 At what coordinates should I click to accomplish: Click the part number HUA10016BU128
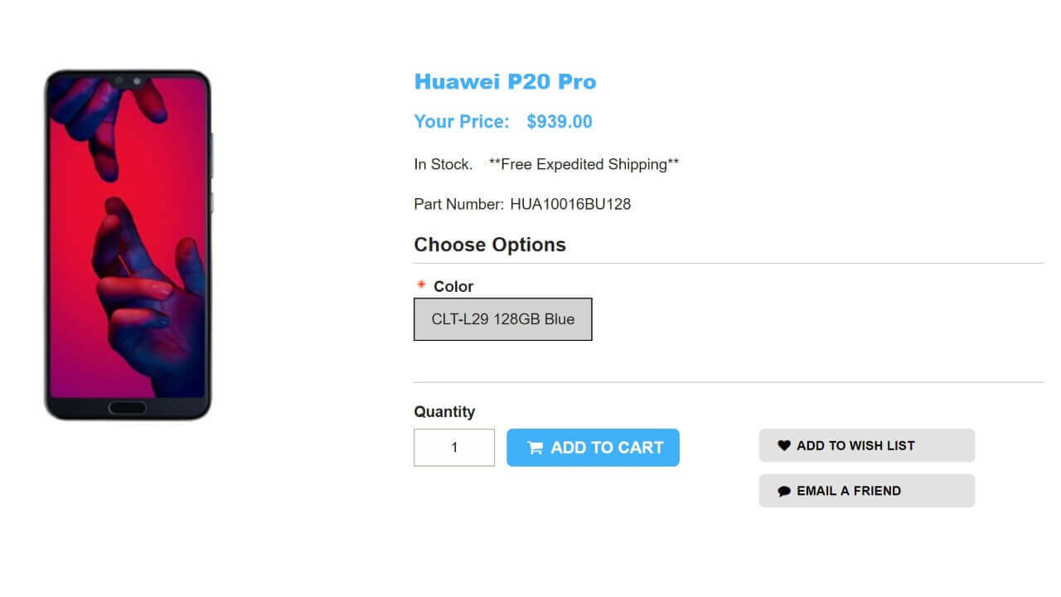tap(570, 204)
